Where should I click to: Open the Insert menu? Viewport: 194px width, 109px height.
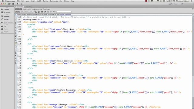pyautogui.click(x=33, y=1)
